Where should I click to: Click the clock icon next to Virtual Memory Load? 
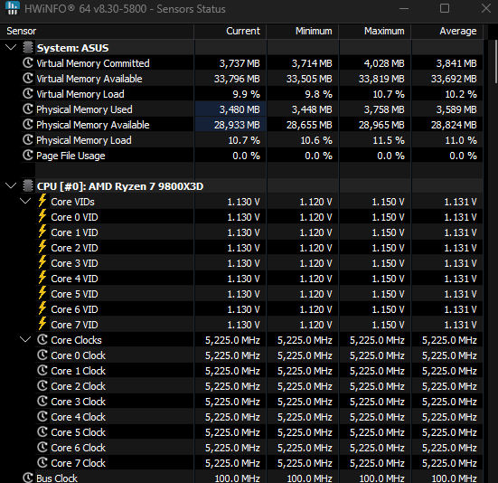pos(28,94)
